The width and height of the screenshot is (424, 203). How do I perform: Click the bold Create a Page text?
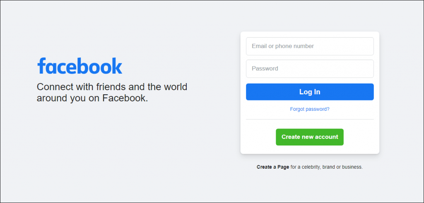(x=273, y=167)
